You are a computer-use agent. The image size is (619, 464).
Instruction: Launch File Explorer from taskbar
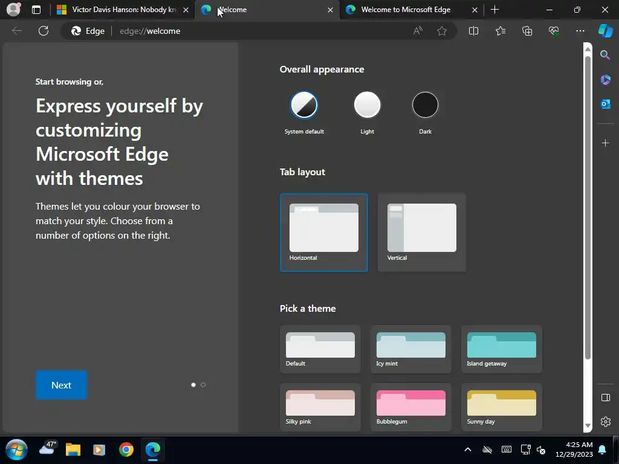click(73, 449)
